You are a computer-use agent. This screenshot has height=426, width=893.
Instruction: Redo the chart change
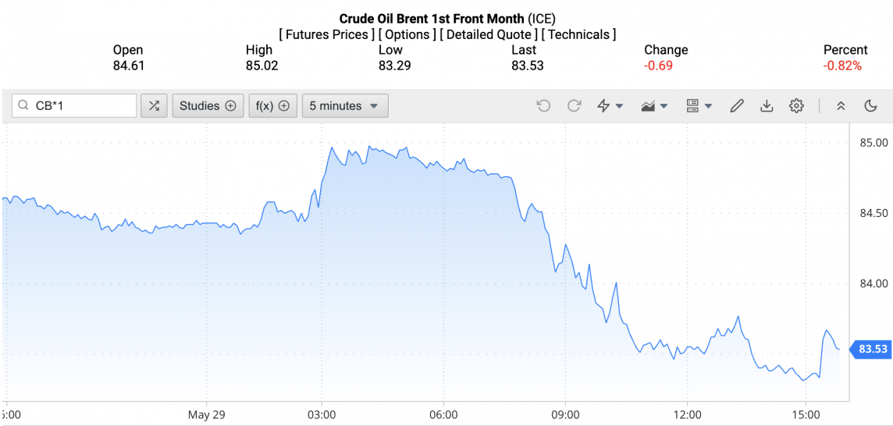(574, 106)
